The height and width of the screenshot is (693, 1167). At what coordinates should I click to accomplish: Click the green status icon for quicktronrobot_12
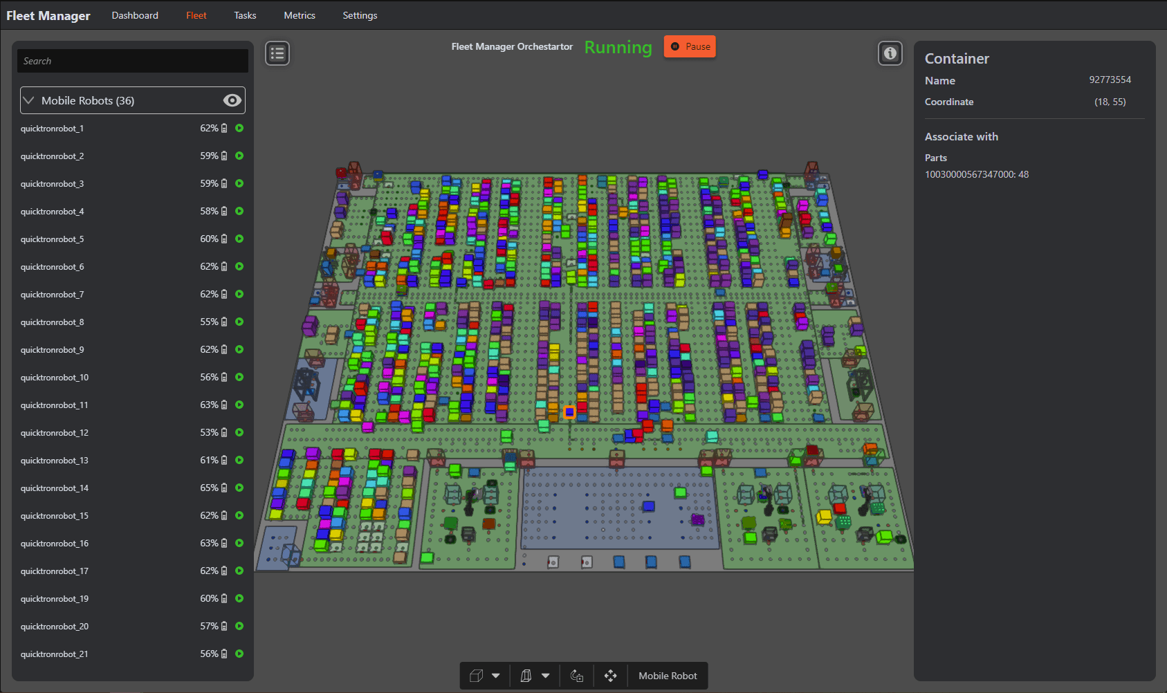point(239,432)
